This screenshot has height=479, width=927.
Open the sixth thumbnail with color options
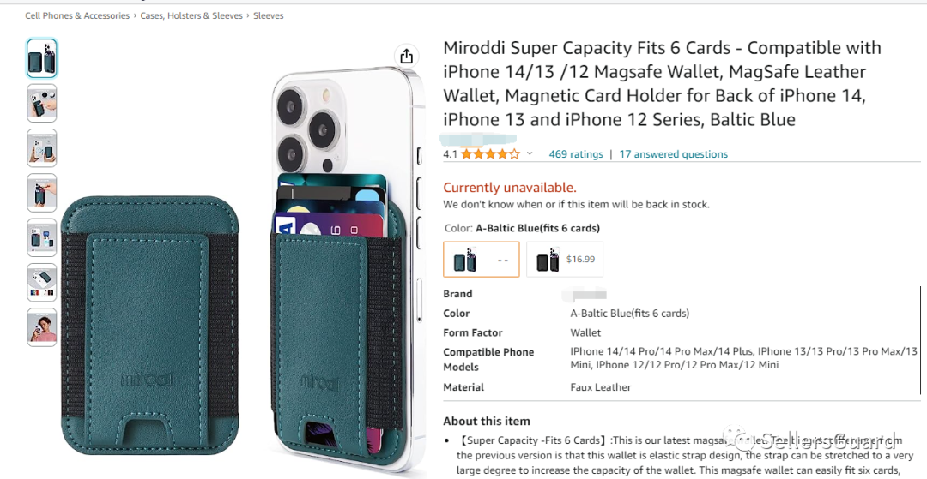(41, 282)
